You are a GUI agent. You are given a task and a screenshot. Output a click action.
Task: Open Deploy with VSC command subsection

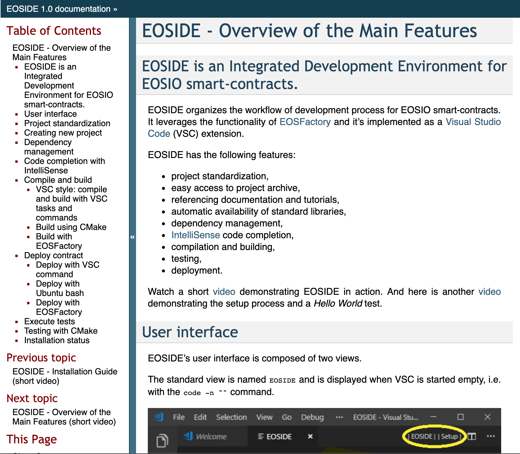coord(68,269)
